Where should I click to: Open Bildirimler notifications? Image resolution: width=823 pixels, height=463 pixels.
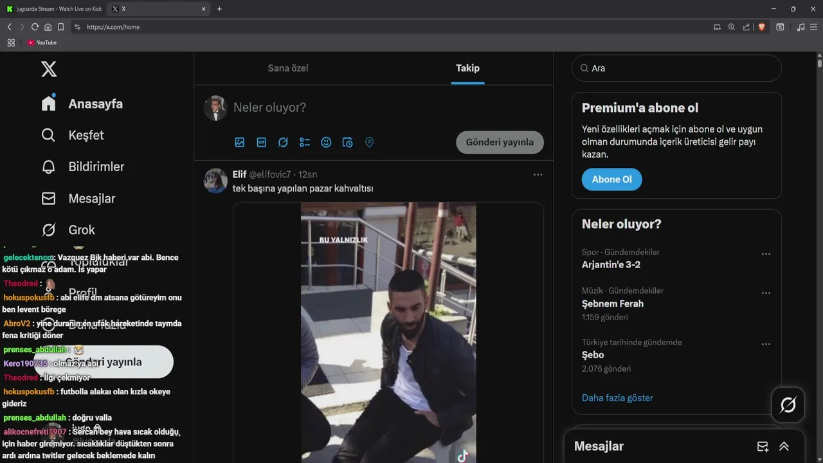click(x=83, y=167)
